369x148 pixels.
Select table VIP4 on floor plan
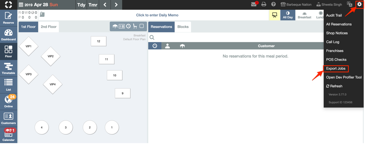53,84
